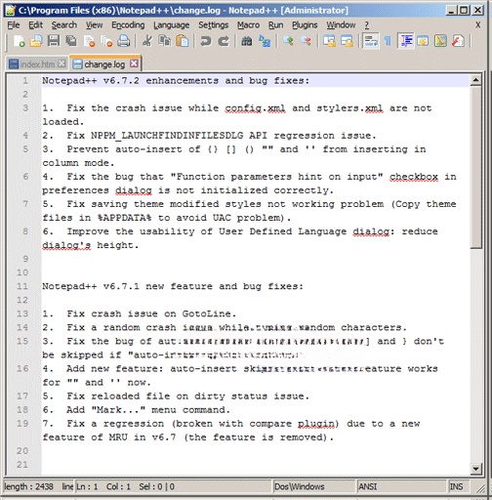Close current document via toolbar Close icon
The height and width of the screenshot is (500, 492).
[89, 41]
